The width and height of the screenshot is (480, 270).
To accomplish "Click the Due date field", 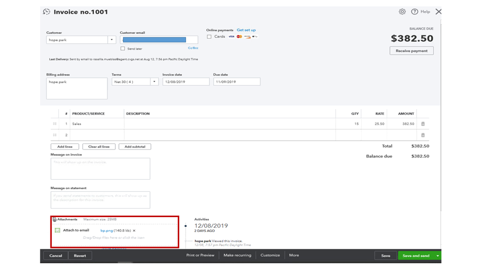I will point(236,82).
